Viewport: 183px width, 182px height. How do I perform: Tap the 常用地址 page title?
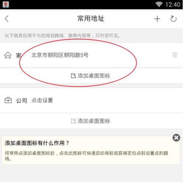pyautogui.click(x=91, y=18)
